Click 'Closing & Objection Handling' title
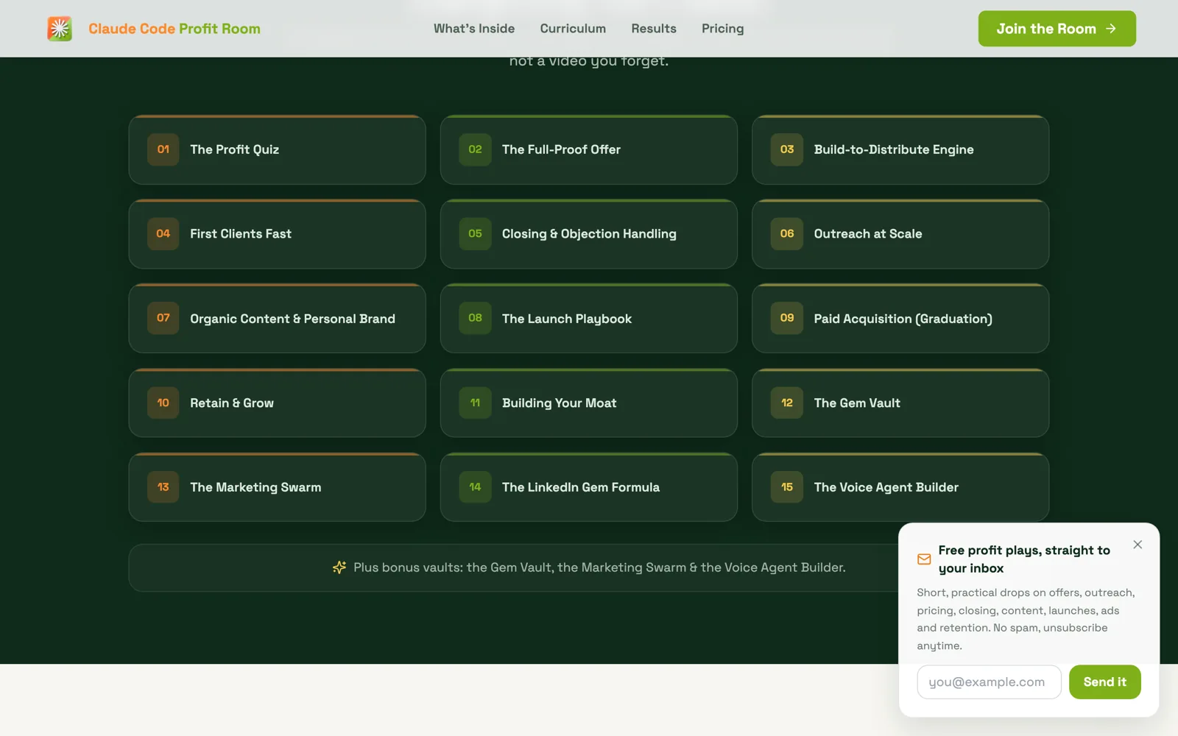Screen dimensions: 1178x736 click(x=589, y=234)
